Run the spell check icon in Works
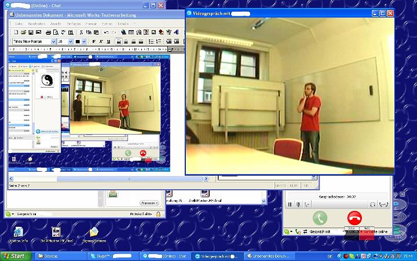Viewport: 417px width, 261px height. 63,32
